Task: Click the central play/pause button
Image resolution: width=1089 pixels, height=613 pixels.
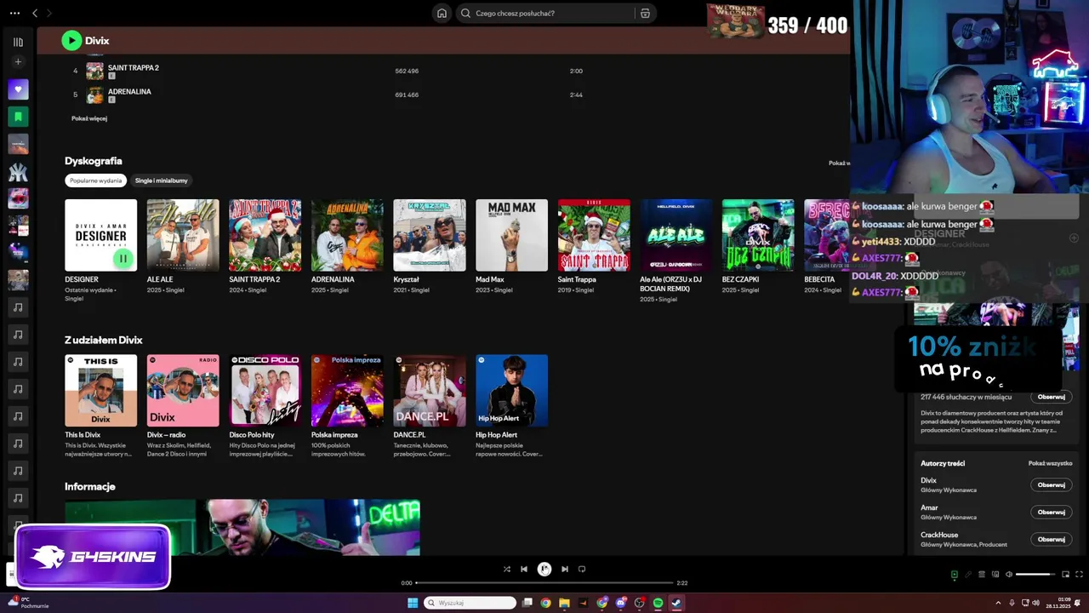Action: 544,569
